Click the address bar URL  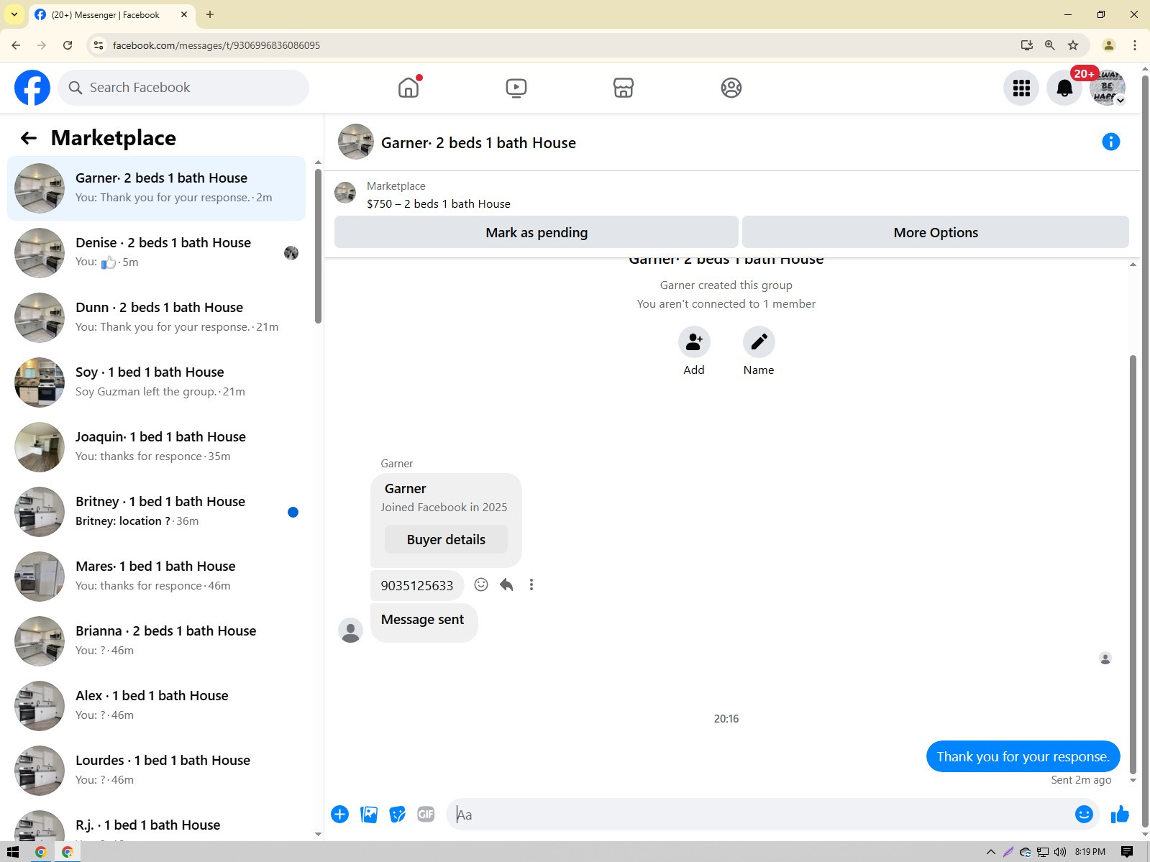216,45
